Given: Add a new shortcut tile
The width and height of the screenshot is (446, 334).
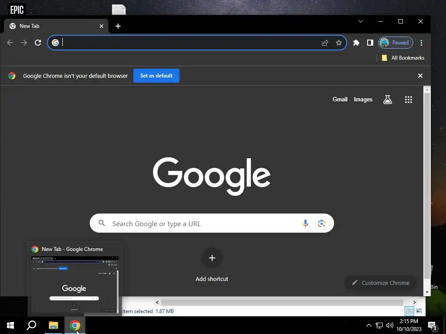Looking at the screenshot, I should (212, 258).
